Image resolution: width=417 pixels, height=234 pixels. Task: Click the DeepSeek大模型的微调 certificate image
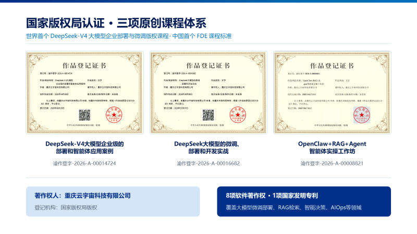[x=208, y=93]
